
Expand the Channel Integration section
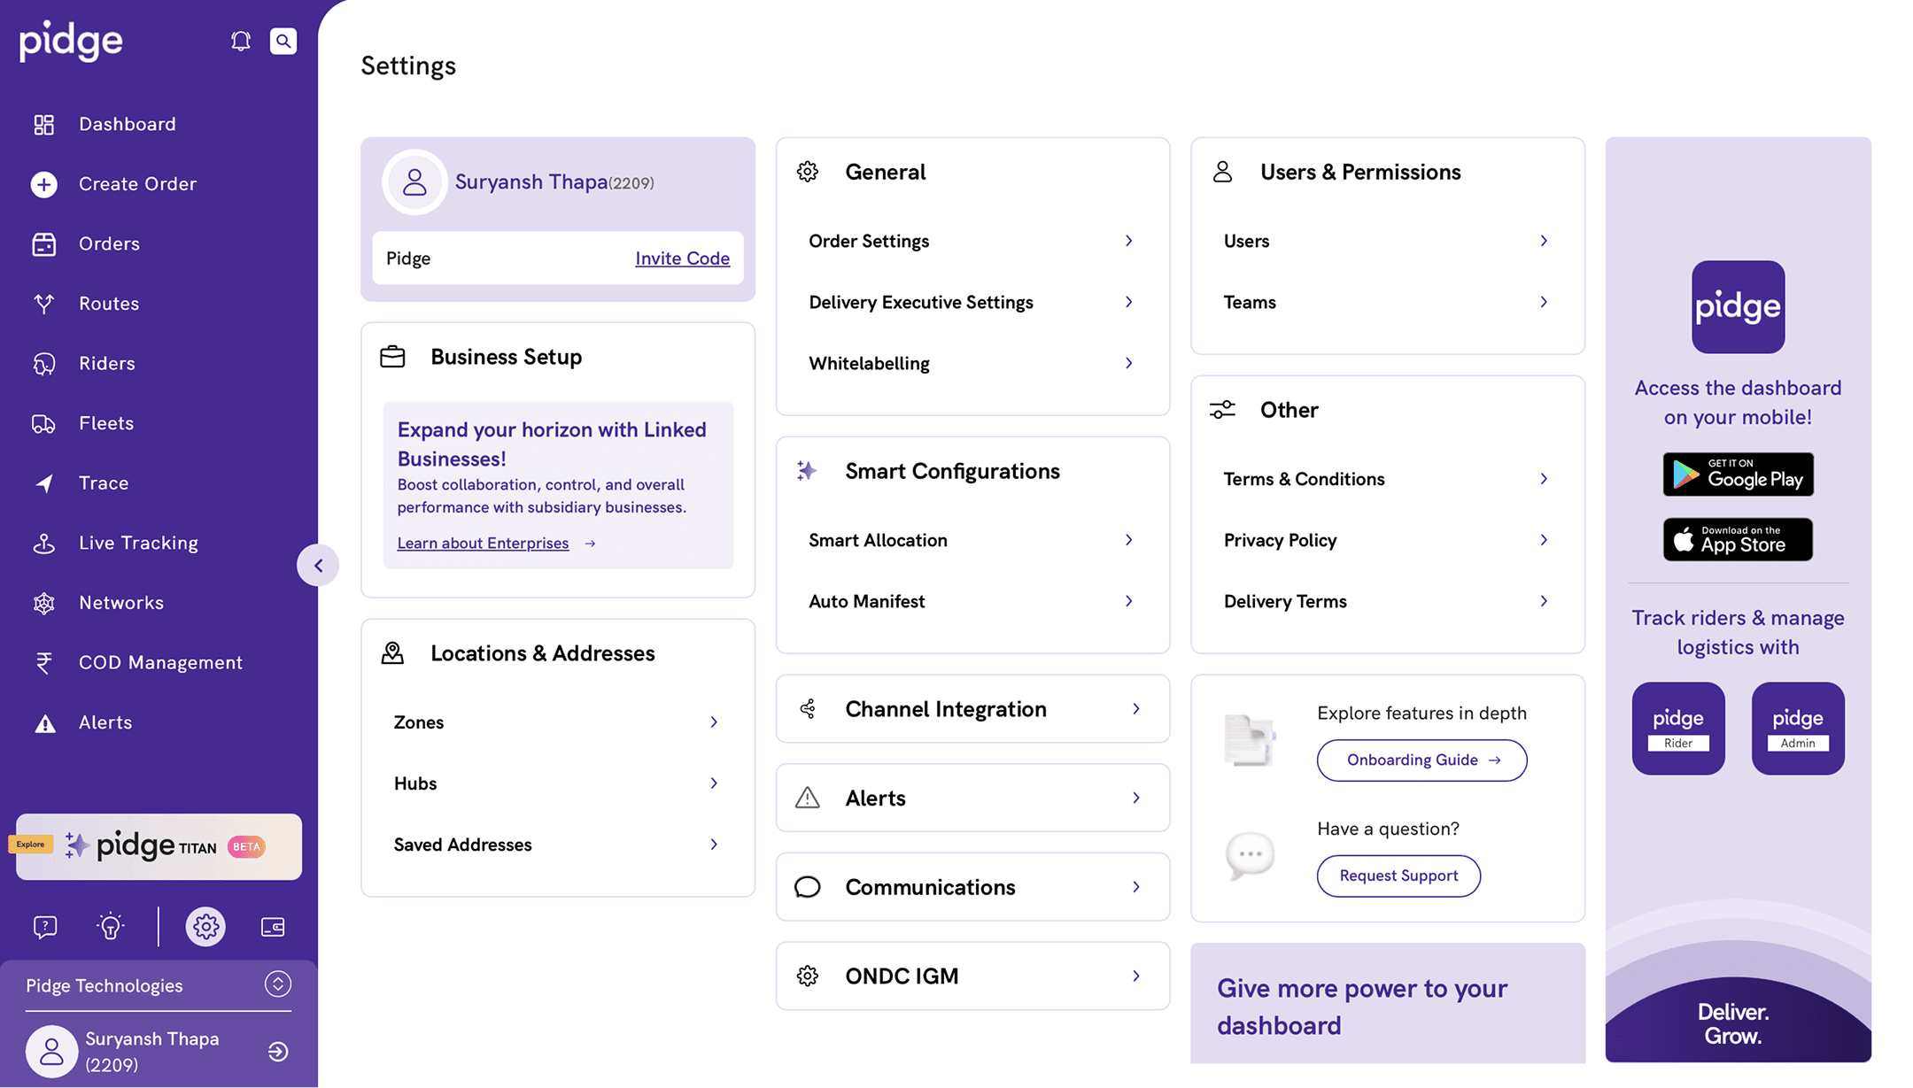click(x=972, y=709)
